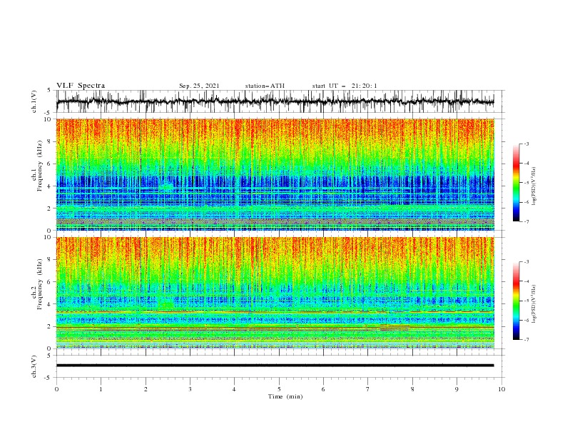
Task: Click time-axis tick label "10"
Action: tap(502, 389)
